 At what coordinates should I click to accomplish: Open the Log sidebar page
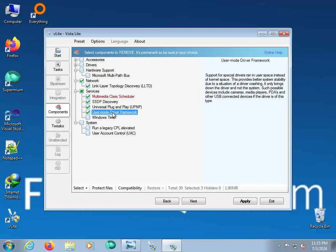[x=58, y=152]
